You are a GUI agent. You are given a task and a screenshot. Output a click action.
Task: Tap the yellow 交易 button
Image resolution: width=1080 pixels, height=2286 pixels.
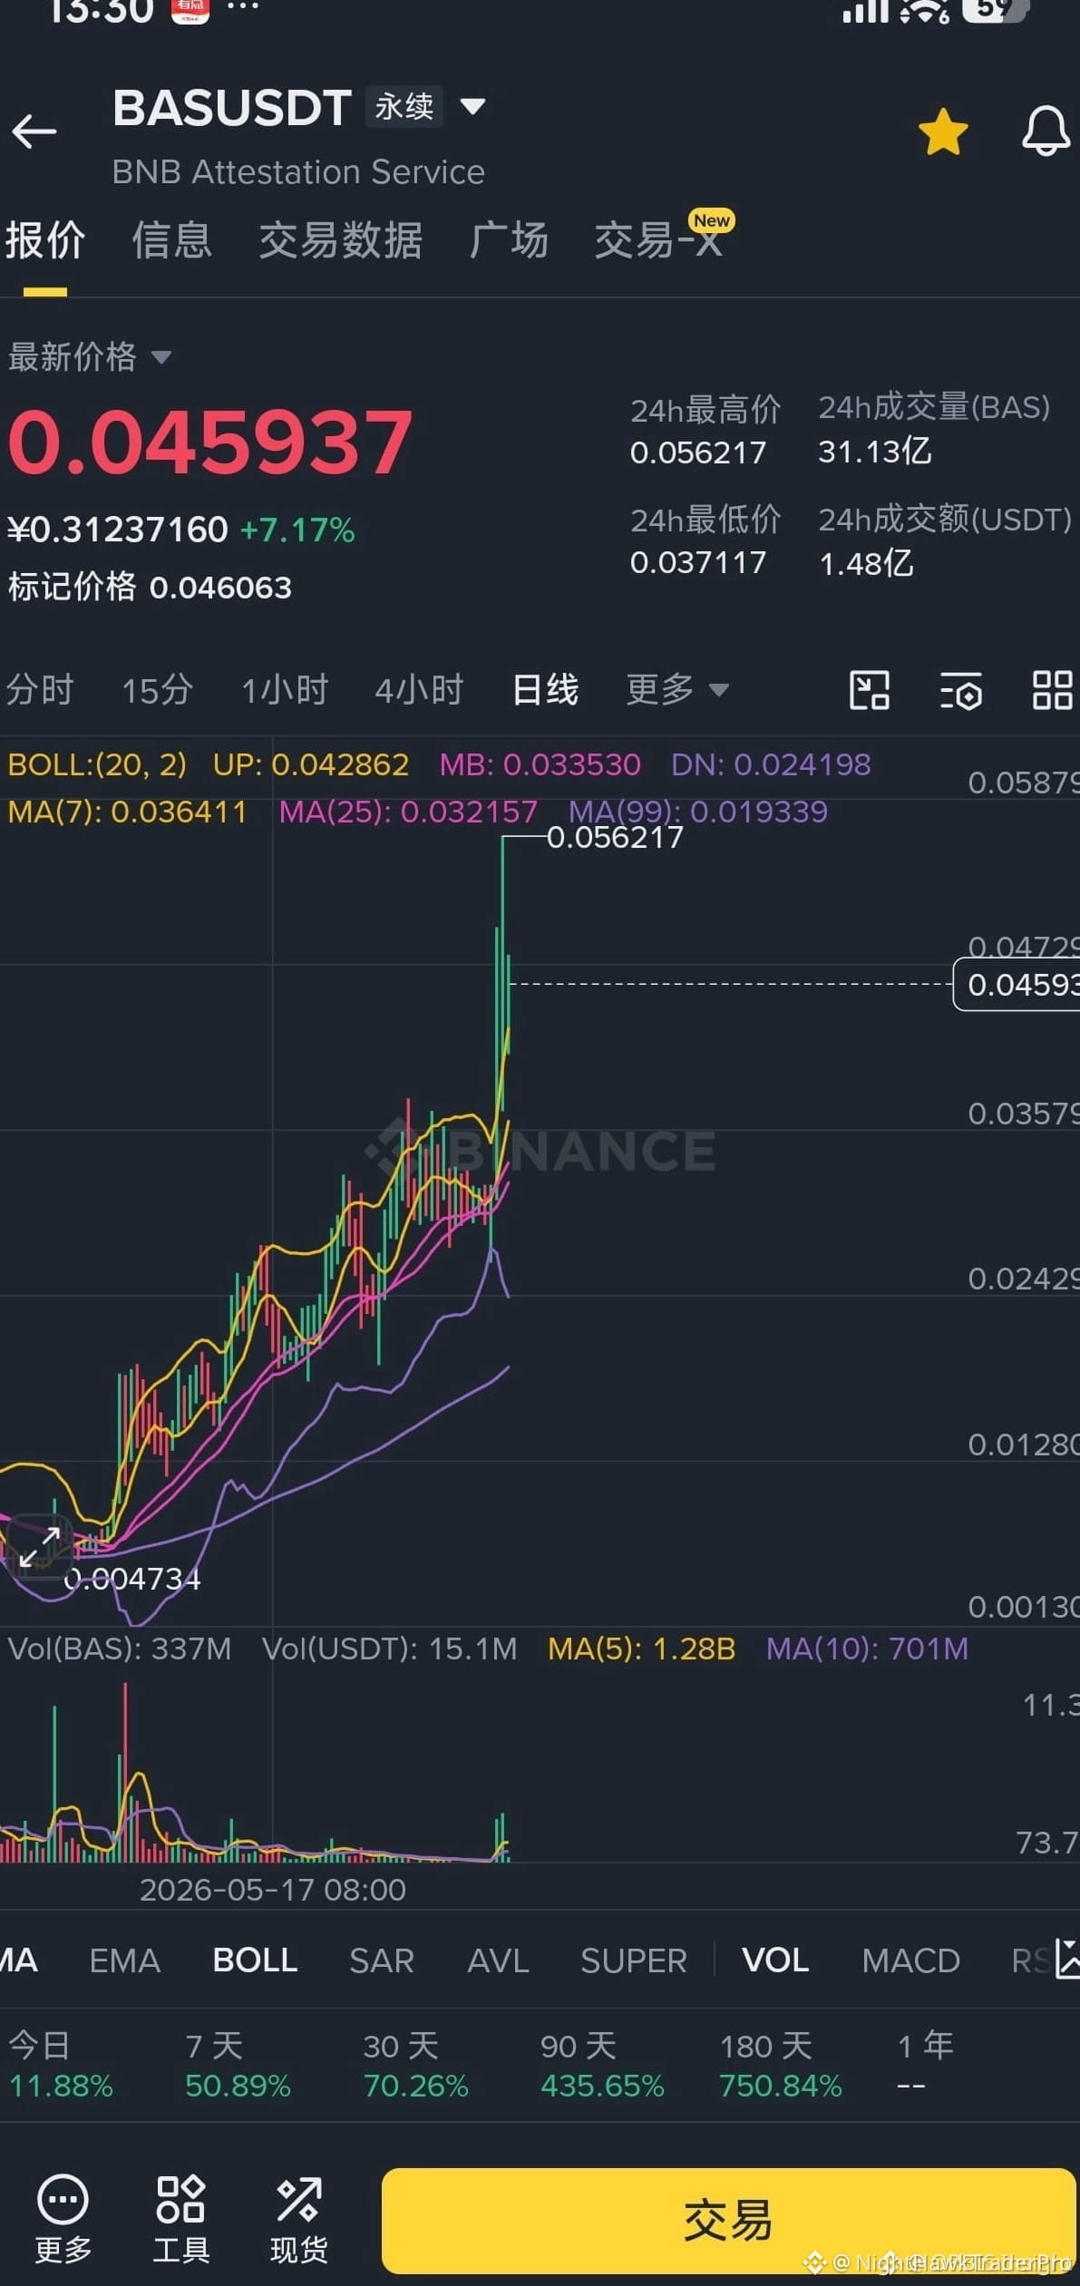728,2220
